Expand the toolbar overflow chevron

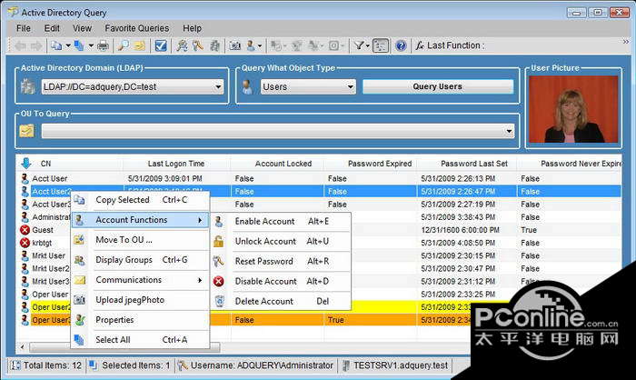tap(626, 42)
